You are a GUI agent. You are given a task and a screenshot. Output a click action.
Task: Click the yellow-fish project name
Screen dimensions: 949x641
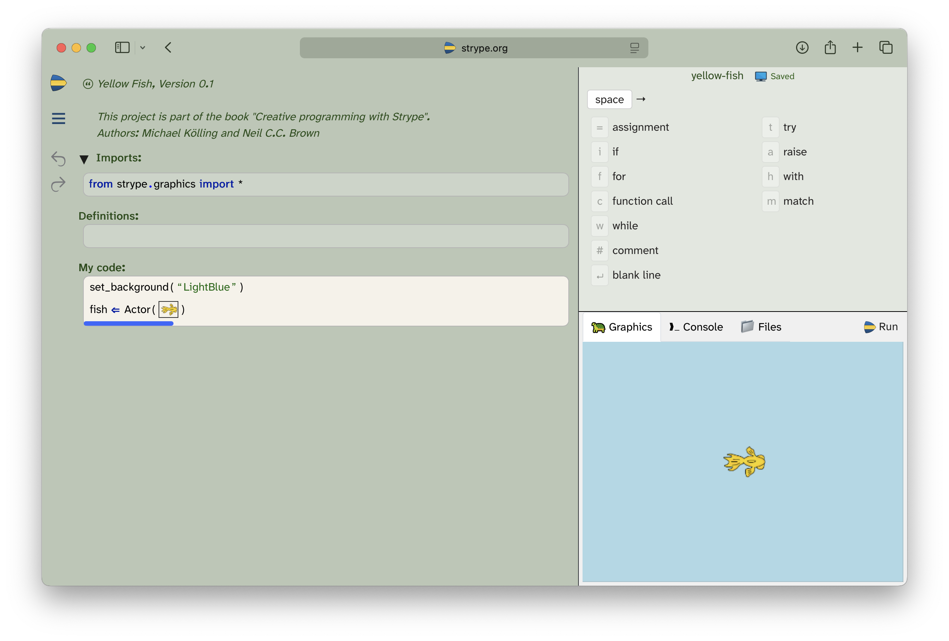(x=717, y=76)
